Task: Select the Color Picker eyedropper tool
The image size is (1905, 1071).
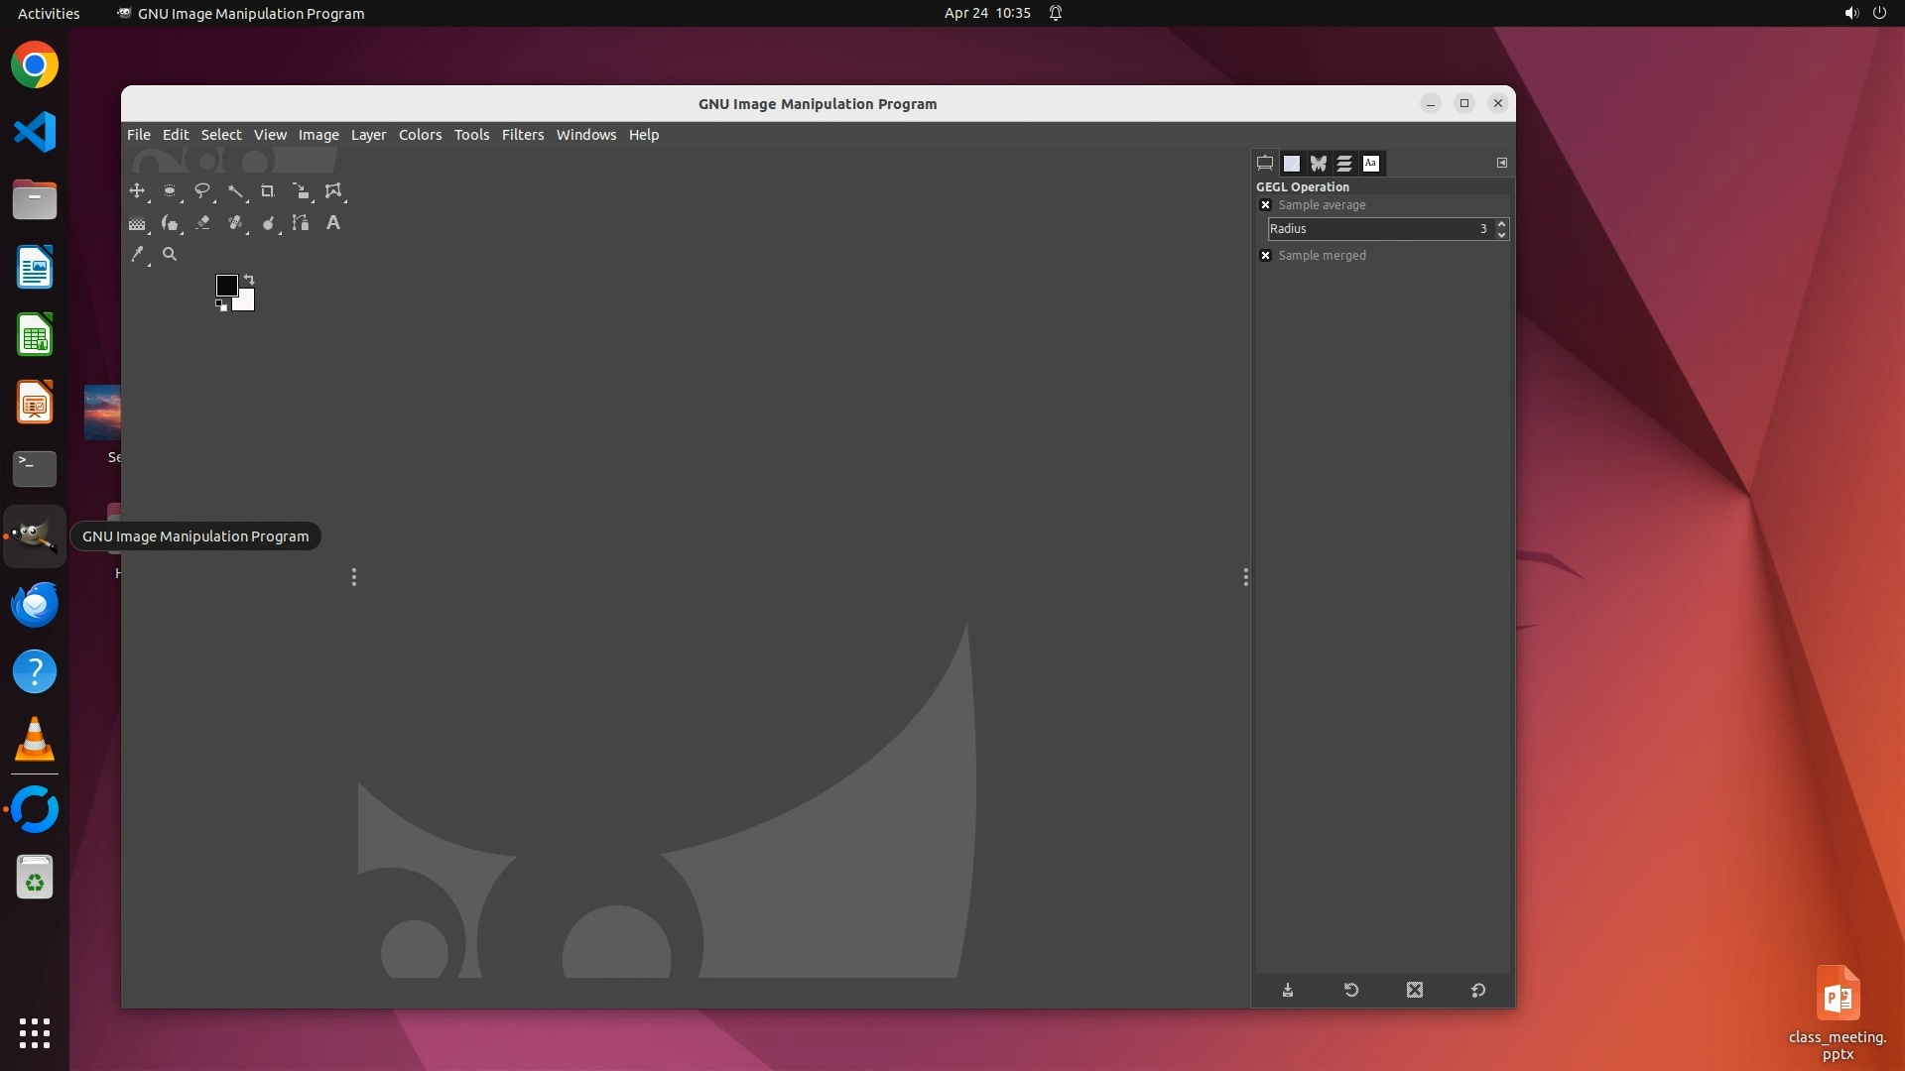Action: click(137, 255)
